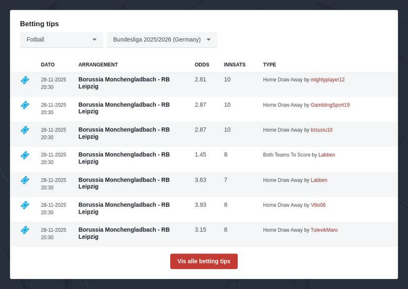
Task: Click the ticket icon beside the 3.63 odds tip
Action: tap(25, 180)
